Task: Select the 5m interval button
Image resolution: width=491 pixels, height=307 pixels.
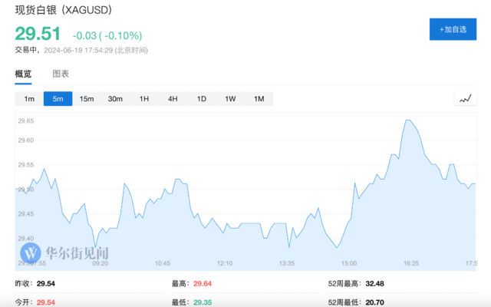Action: tap(58, 98)
